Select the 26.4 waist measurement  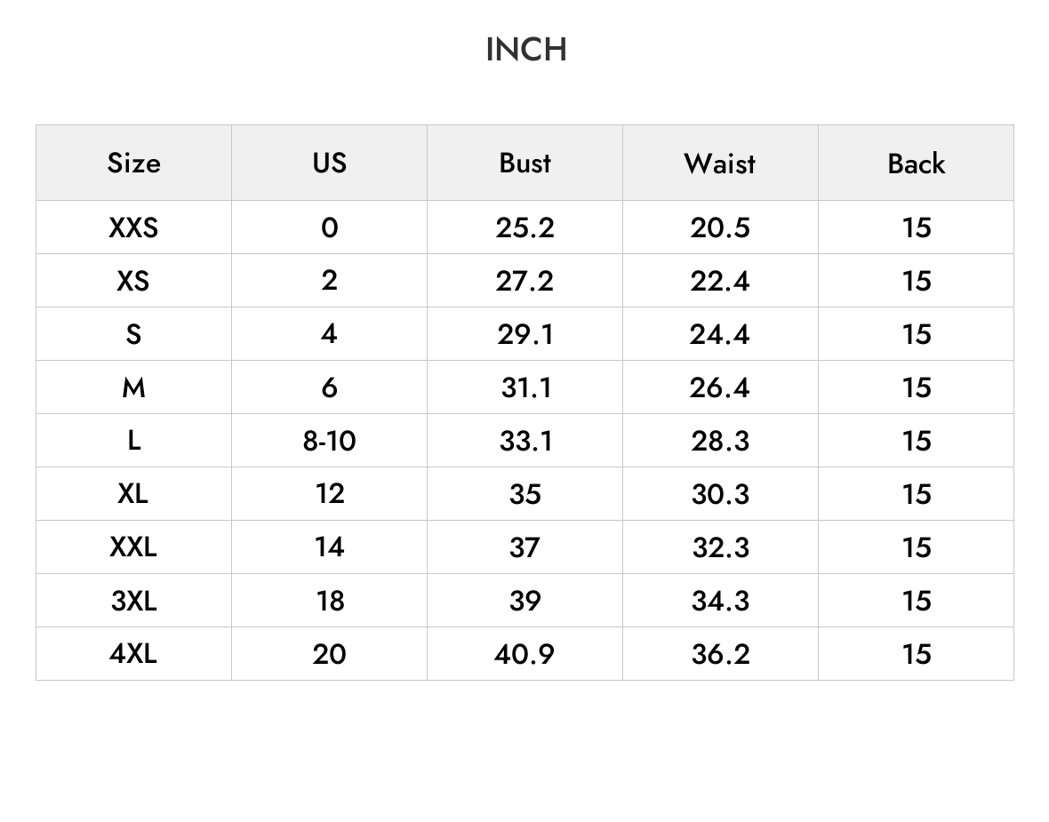(x=720, y=387)
